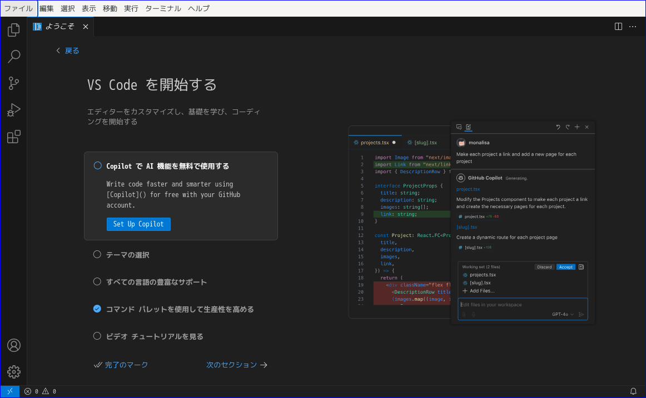The height and width of the screenshot is (398, 646).
Task: Click the Set Up Copilot button
Action: [x=138, y=224]
